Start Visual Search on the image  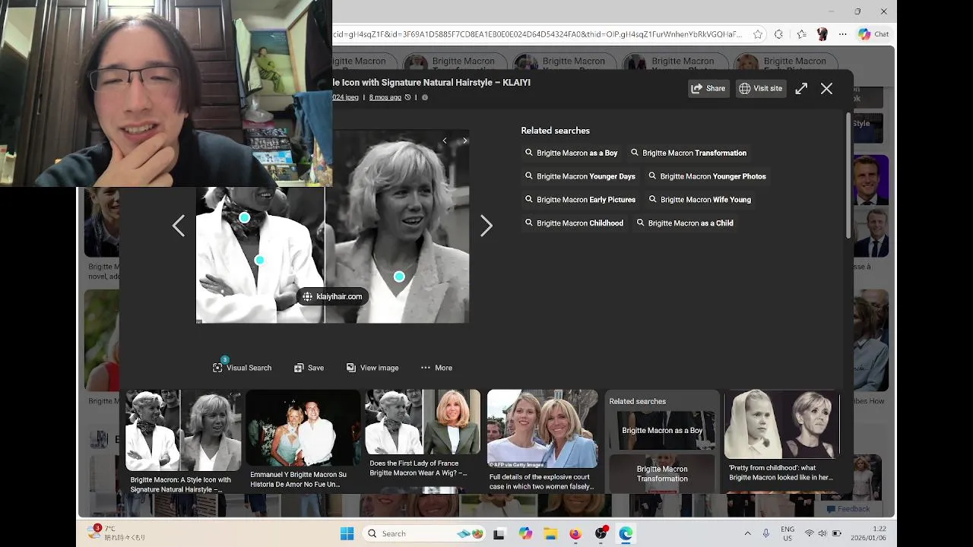click(242, 368)
